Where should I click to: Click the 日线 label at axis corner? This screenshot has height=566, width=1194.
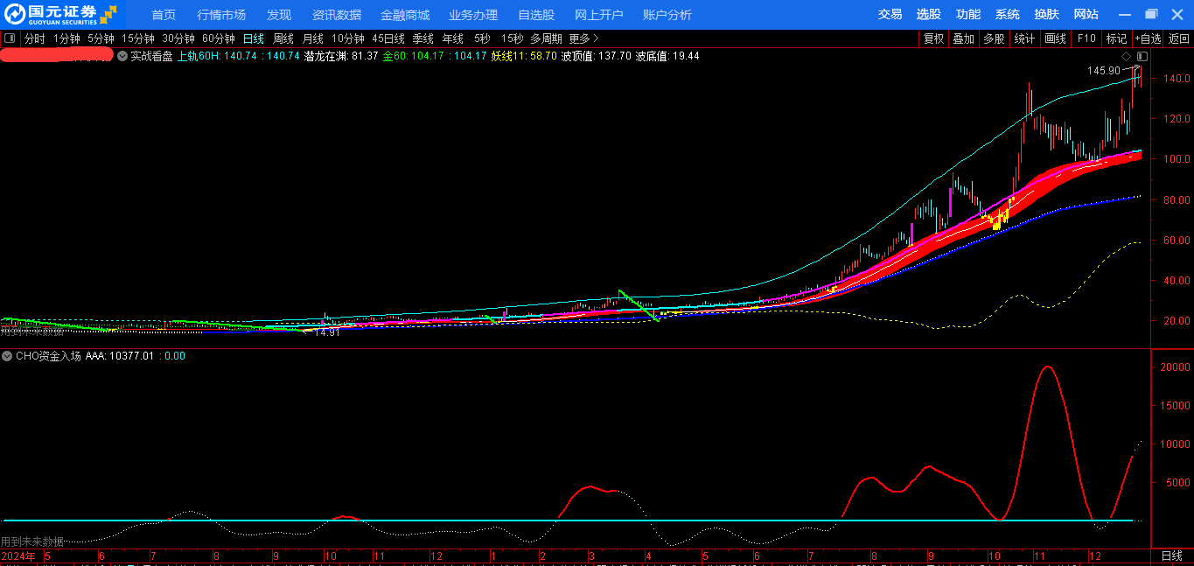coord(1171,556)
